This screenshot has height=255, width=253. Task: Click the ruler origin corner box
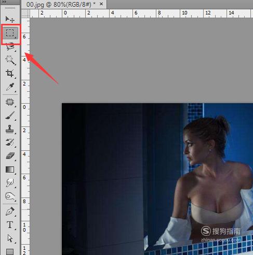pos(25,13)
